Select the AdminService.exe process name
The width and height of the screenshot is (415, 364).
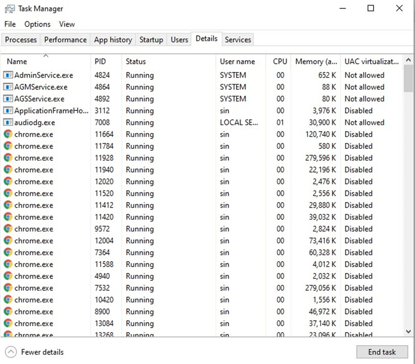[44, 75]
